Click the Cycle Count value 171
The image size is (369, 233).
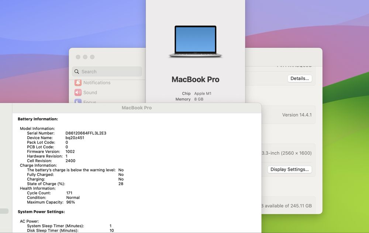pos(69,193)
